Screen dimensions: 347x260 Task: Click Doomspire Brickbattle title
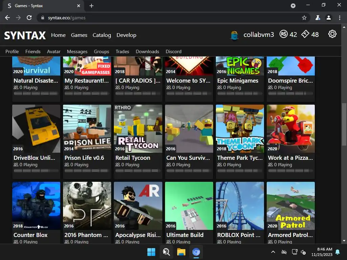pos(290,81)
